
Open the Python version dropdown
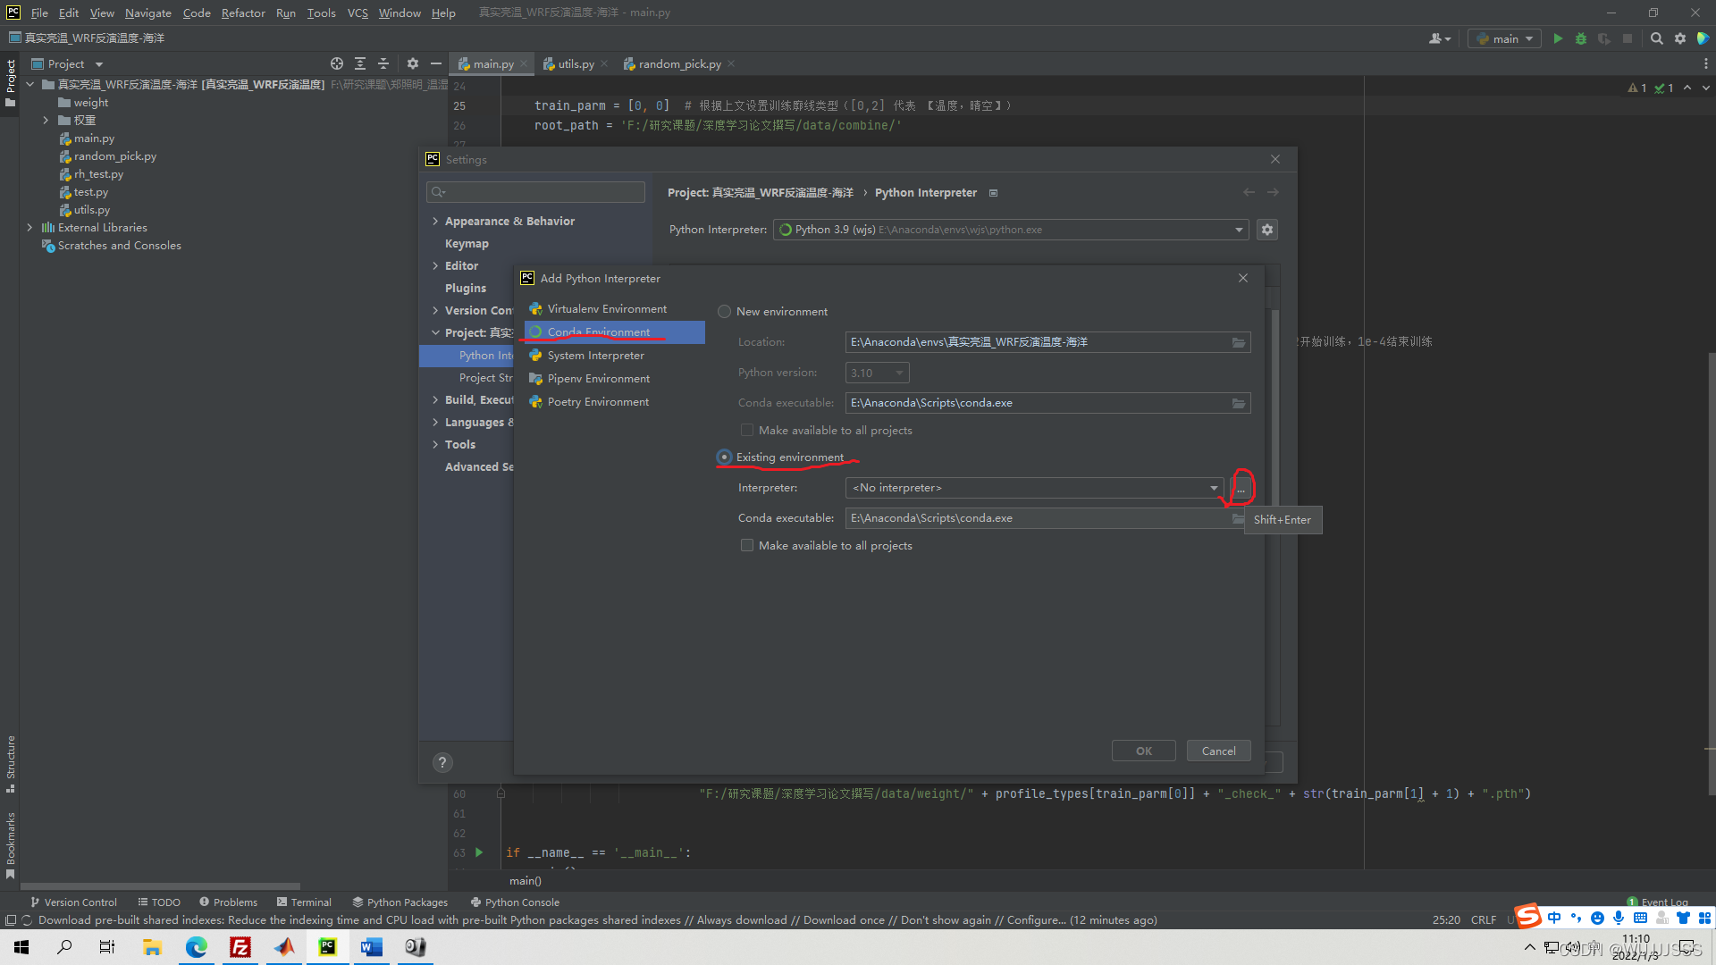click(x=878, y=373)
